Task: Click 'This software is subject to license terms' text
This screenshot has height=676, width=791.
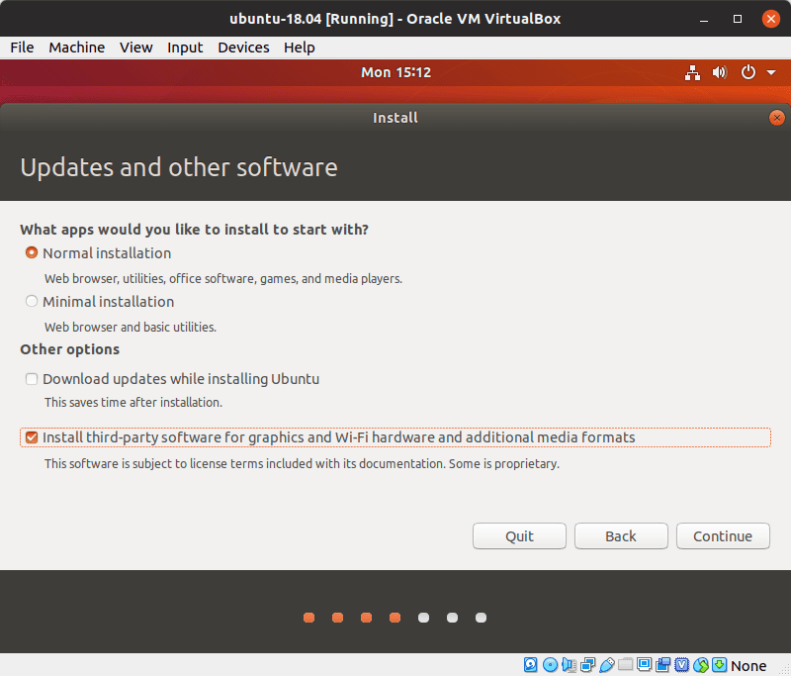Action: click(x=302, y=463)
